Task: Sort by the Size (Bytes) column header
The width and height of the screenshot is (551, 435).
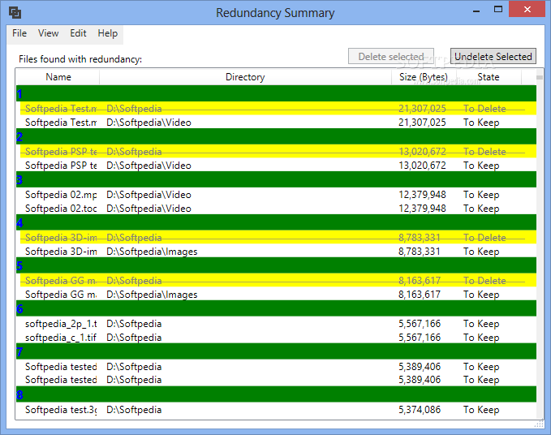Action: click(424, 77)
